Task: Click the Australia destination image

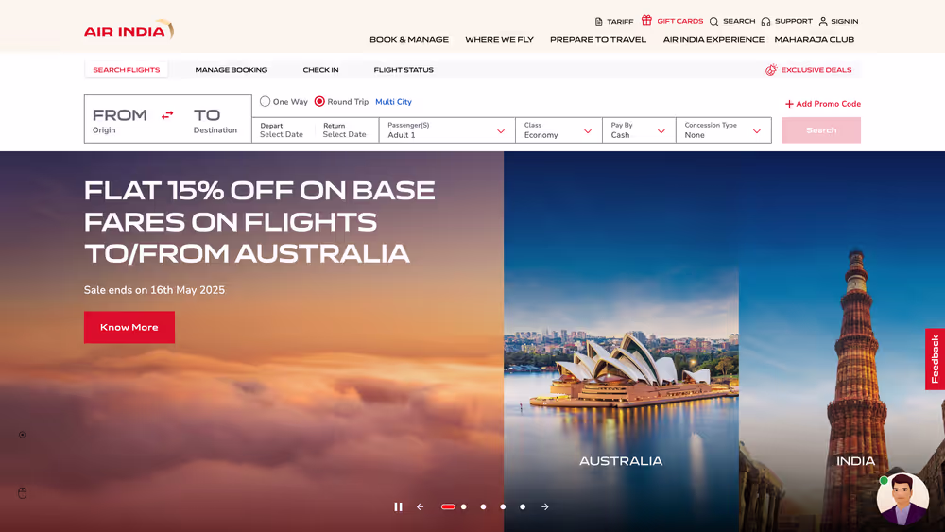Action: click(622, 342)
